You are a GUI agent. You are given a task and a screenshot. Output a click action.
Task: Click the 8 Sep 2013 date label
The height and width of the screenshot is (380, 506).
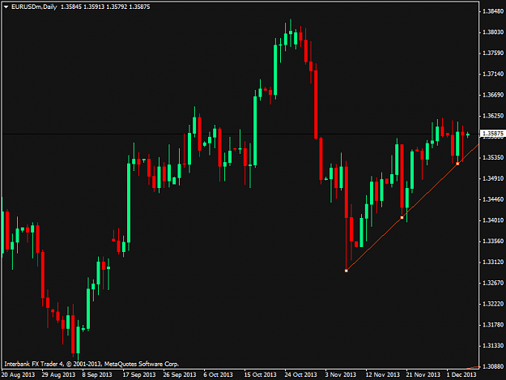(x=97, y=374)
